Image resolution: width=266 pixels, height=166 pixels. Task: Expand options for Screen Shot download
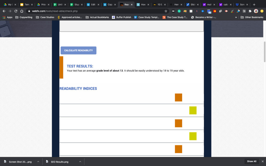(38, 162)
